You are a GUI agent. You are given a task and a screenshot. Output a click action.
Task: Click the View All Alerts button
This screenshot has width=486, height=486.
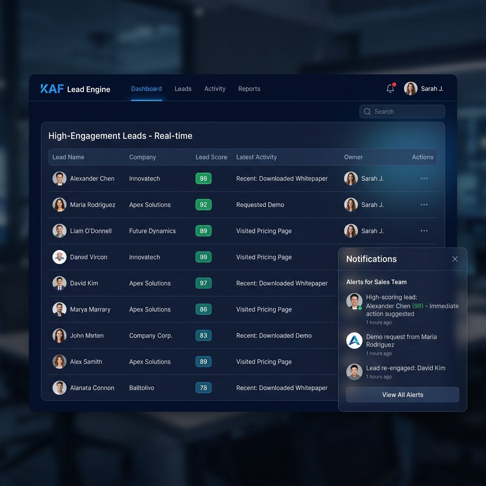[402, 394]
